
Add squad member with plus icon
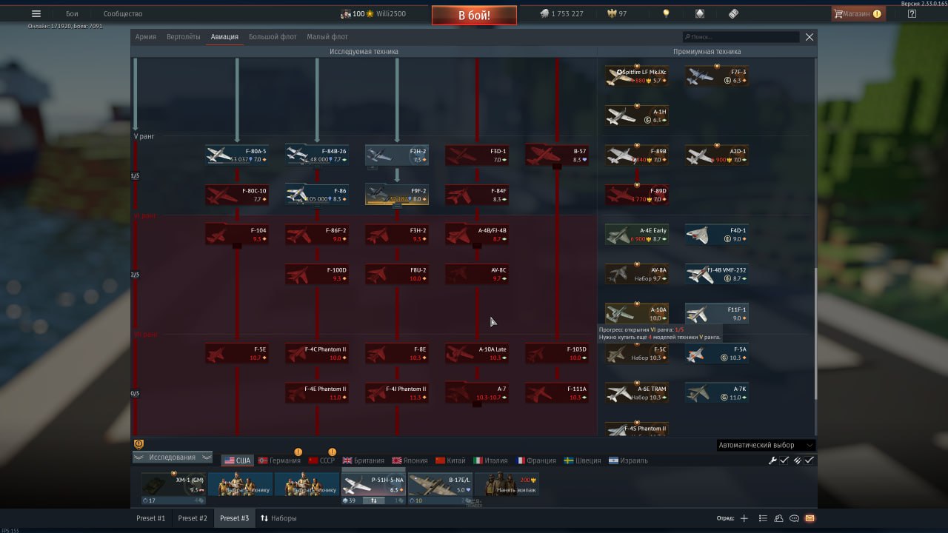click(744, 518)
